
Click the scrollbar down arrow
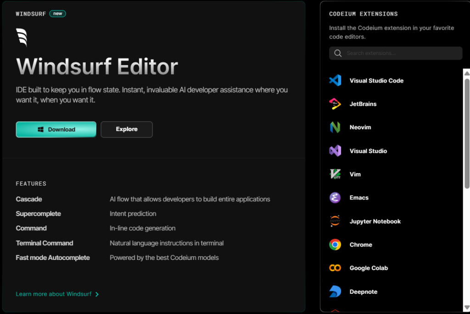tap(467, 307)
